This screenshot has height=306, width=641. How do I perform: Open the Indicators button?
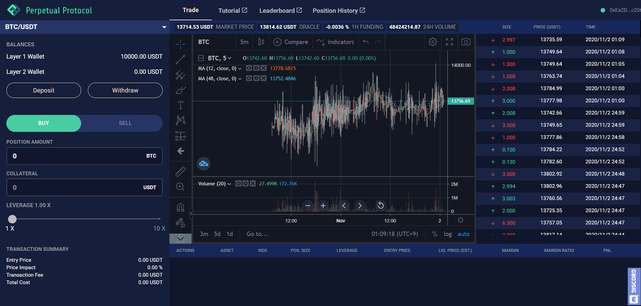[335, 42]
